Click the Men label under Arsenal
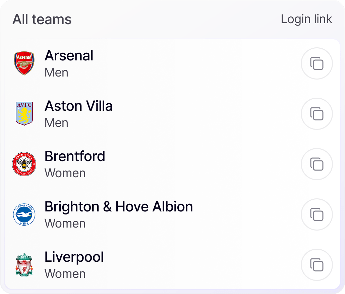Image resolution: width=345 pixels, height=294 pixels. tap(56, 72)
